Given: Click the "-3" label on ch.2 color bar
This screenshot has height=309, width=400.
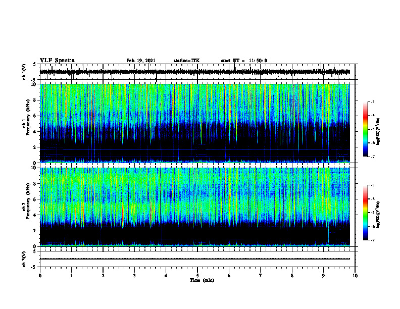Looking at the screenshot, I should coord(373,185).
